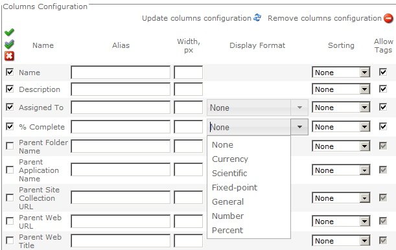Click the Width field for % Complete

coord(188,127)
